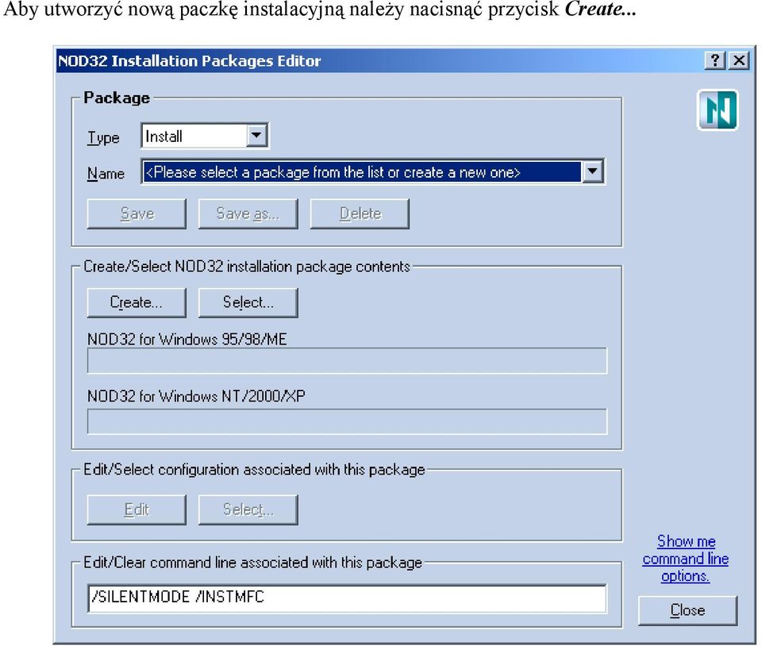
Task: Click the Name label
Action: (x=106, y=173)
